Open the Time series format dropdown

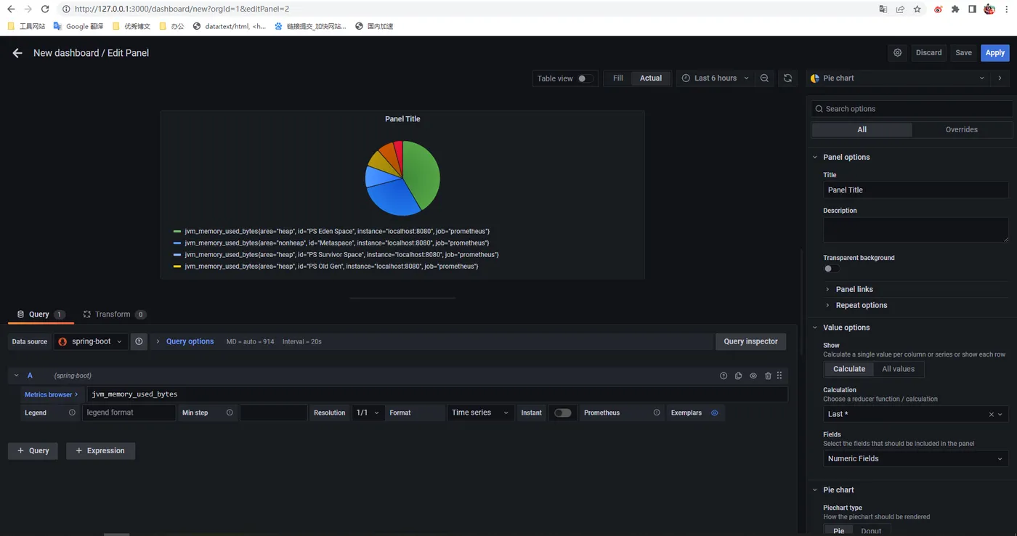tap(481, 413)
